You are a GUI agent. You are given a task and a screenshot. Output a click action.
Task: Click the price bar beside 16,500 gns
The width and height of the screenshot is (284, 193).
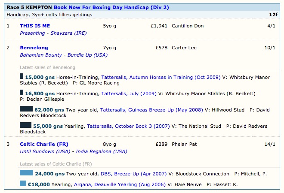pos(22,93)
